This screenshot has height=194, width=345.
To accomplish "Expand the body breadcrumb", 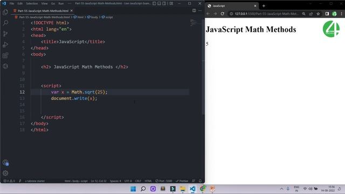I will (x=92, y=17).
